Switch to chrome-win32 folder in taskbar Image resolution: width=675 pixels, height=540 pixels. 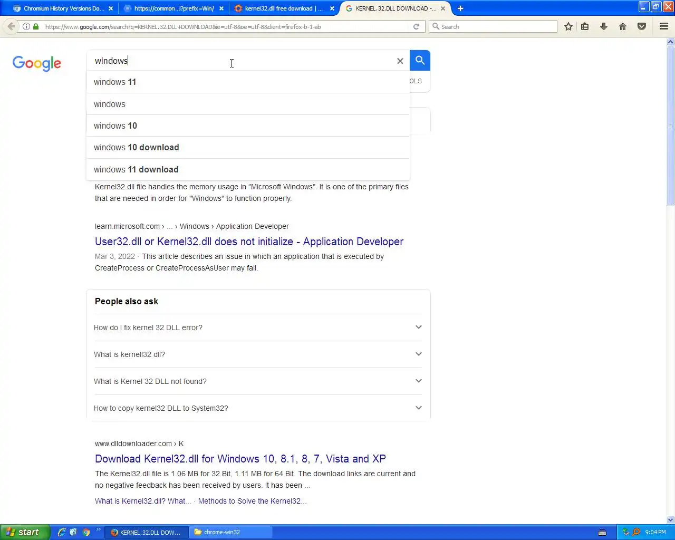[x=230, y=533]
